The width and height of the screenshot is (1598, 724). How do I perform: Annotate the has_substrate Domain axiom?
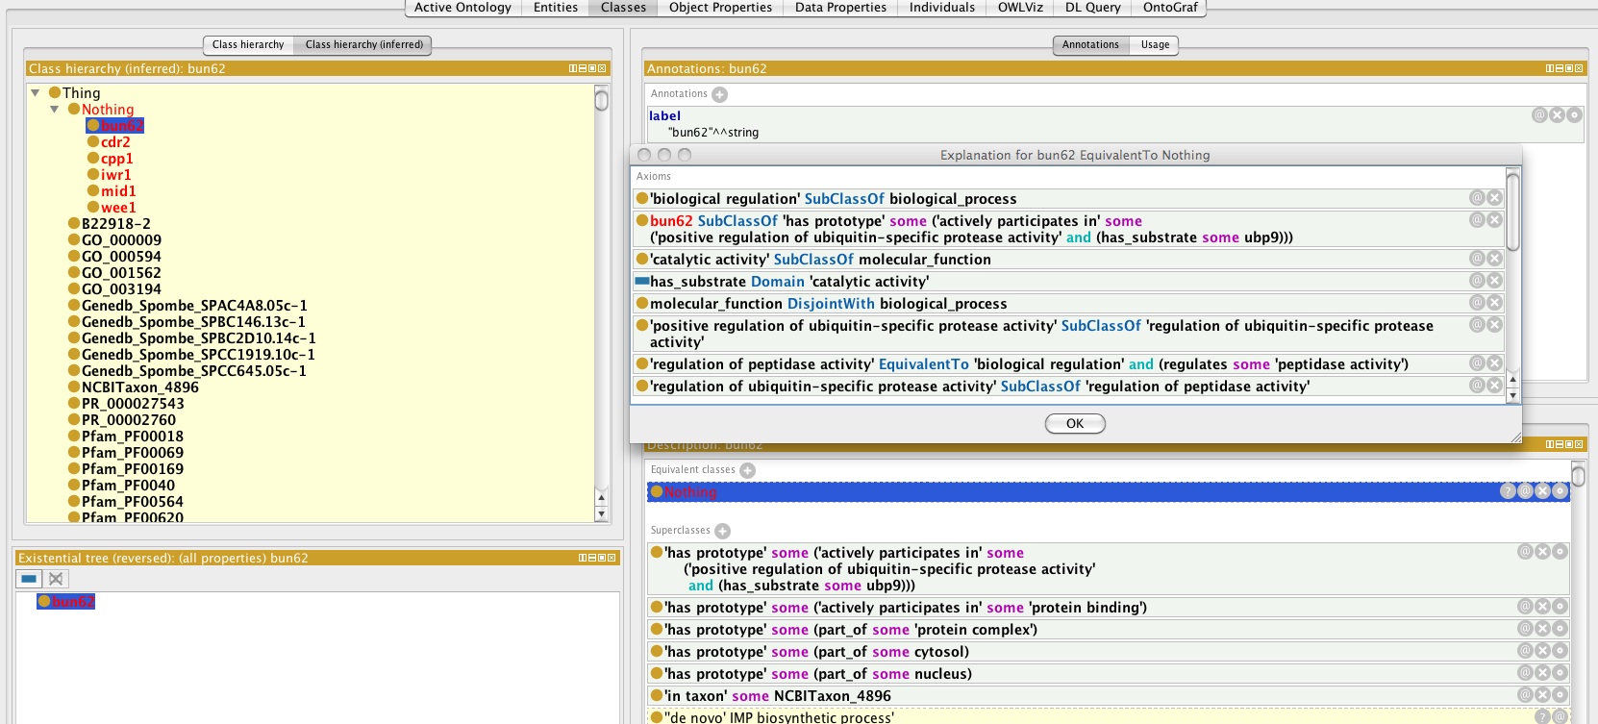point(1477,281)
